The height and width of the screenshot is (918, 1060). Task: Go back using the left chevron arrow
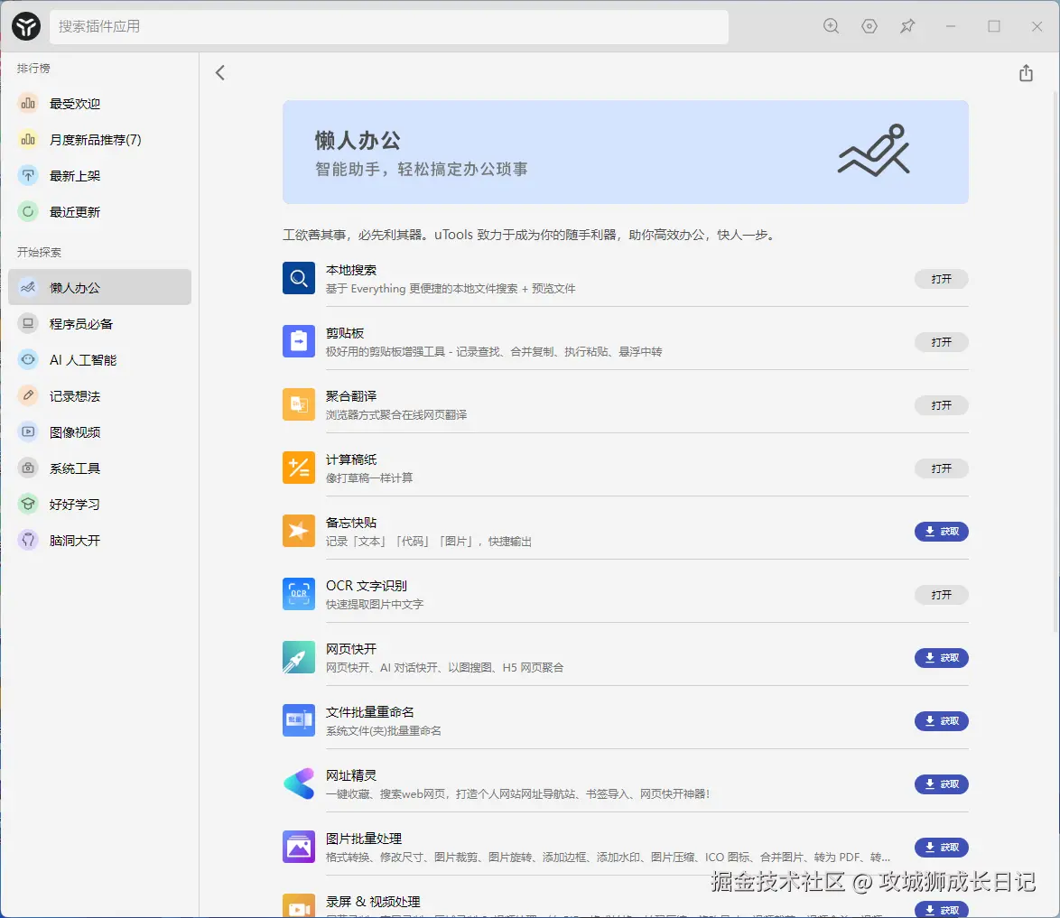[x=219, y=73]
